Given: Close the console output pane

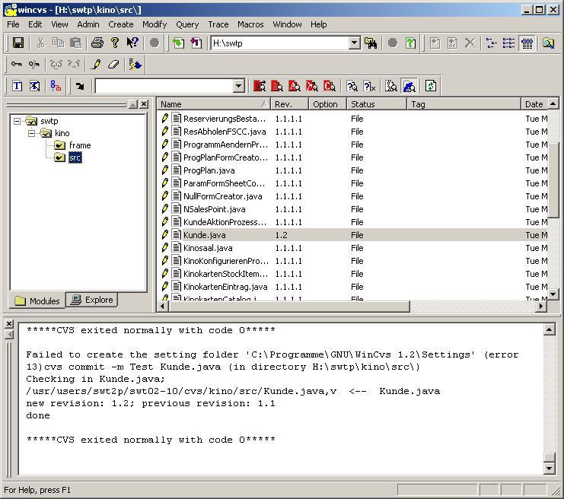Looking at the screenshot, I should coord(9,323).
